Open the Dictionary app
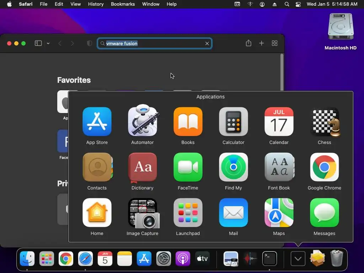This screenshot has width=364, height=273. (x=142, y=168)
